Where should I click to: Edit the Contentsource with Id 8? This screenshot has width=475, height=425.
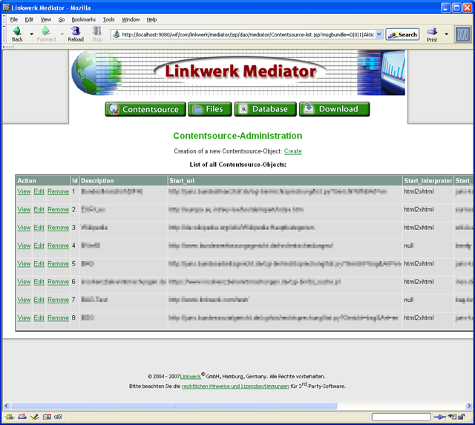[x=39, y=318]
